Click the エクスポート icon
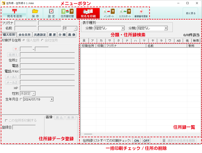Viewport: 202px width, 153px height. click(125, 11)
